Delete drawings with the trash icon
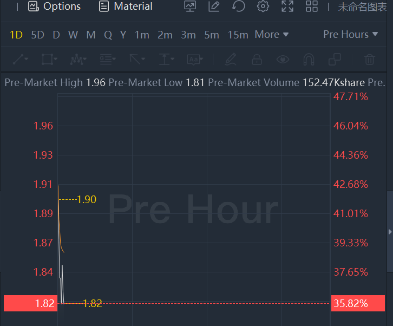Image resolution: width=393 pixels, height=326 pixels. pyautogui.click(x=370, y=59)
